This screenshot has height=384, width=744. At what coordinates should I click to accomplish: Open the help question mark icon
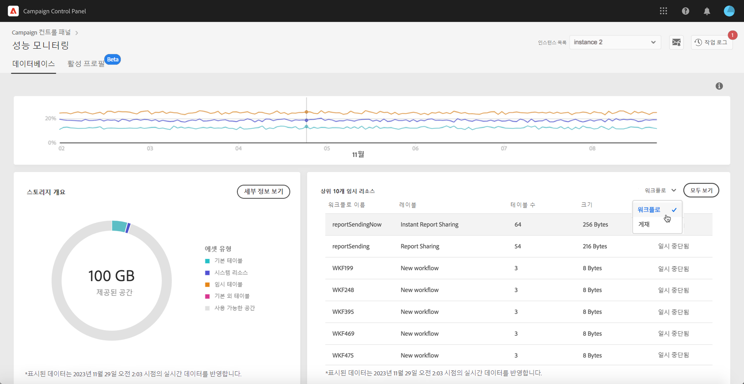[685, 11]
